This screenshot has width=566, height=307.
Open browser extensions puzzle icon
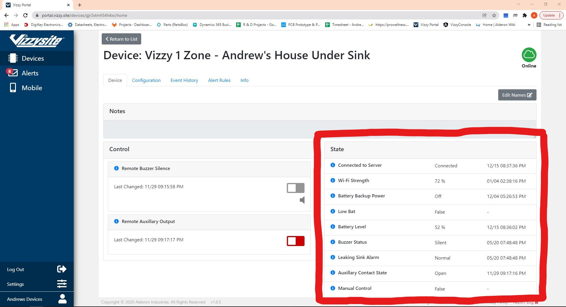pos(525,15)
